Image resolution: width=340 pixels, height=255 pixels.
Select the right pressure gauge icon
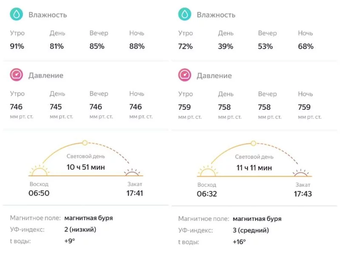click(184, 74)
